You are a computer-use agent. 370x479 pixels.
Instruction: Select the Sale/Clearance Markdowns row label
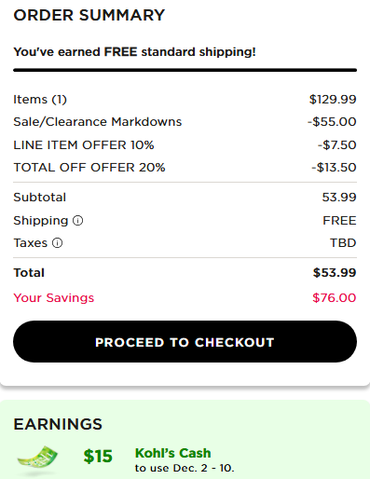98,122
